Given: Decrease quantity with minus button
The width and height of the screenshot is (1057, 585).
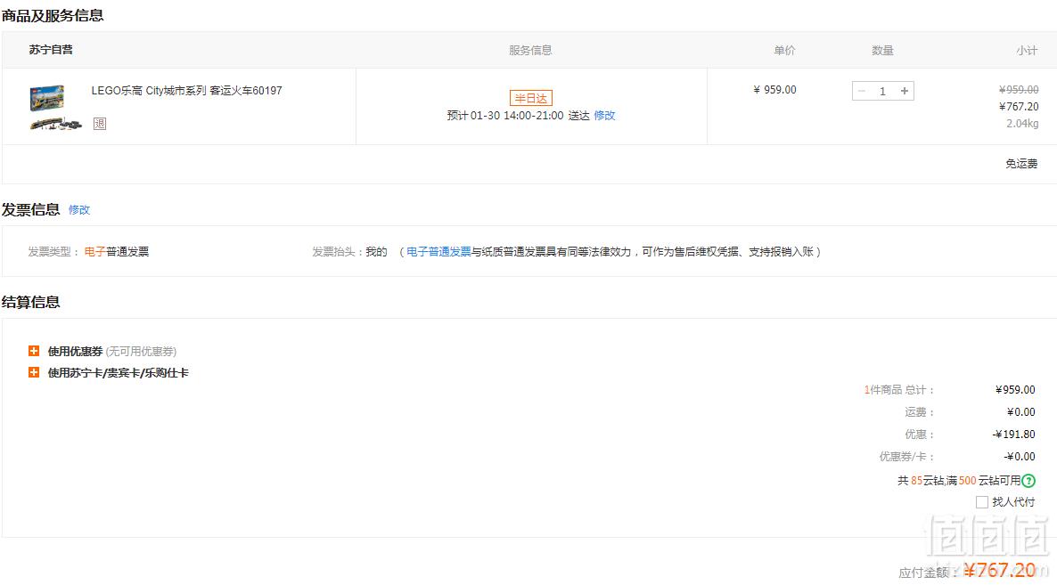Looking at the screenshot, I should [x=861, y=91].
